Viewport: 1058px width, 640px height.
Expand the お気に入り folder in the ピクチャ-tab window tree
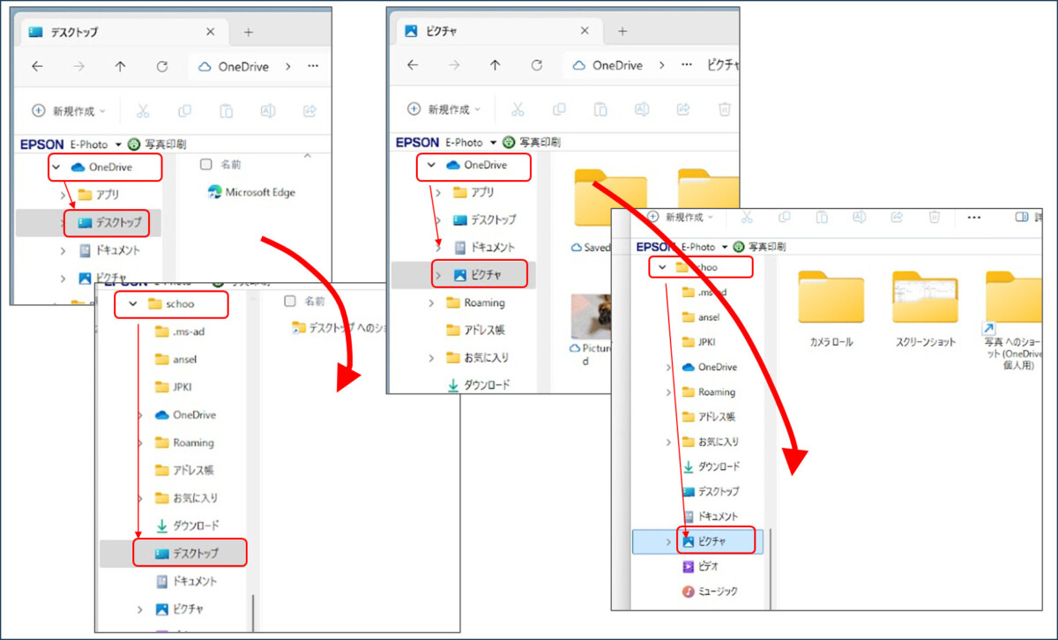[431, 358]
